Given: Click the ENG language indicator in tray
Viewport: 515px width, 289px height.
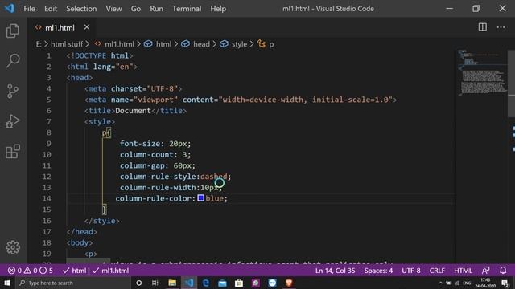Looking at the screenshot, I should click(467, 283).
